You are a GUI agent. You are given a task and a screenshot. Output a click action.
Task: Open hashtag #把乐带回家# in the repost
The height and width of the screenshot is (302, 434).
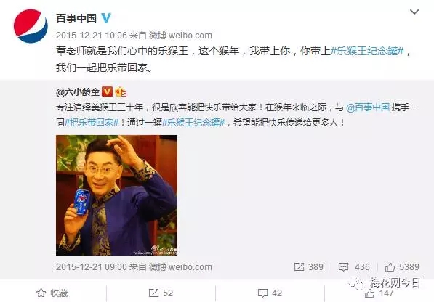(x=92, y=122)
